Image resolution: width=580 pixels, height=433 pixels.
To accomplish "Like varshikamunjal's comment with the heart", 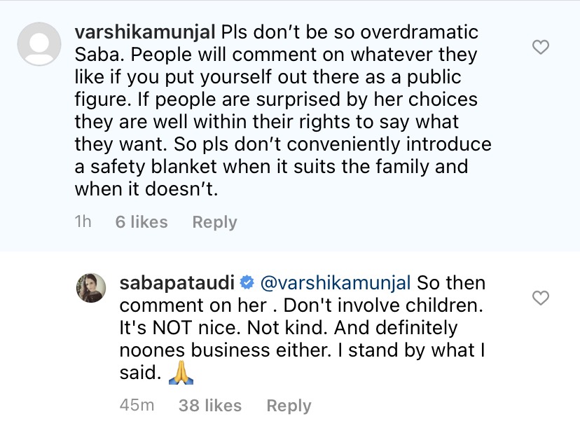I will point(541,47).
